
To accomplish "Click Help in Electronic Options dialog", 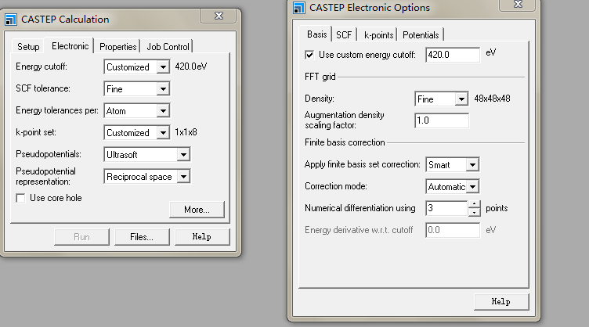I will pyautogui.click(x=501, y=302).
